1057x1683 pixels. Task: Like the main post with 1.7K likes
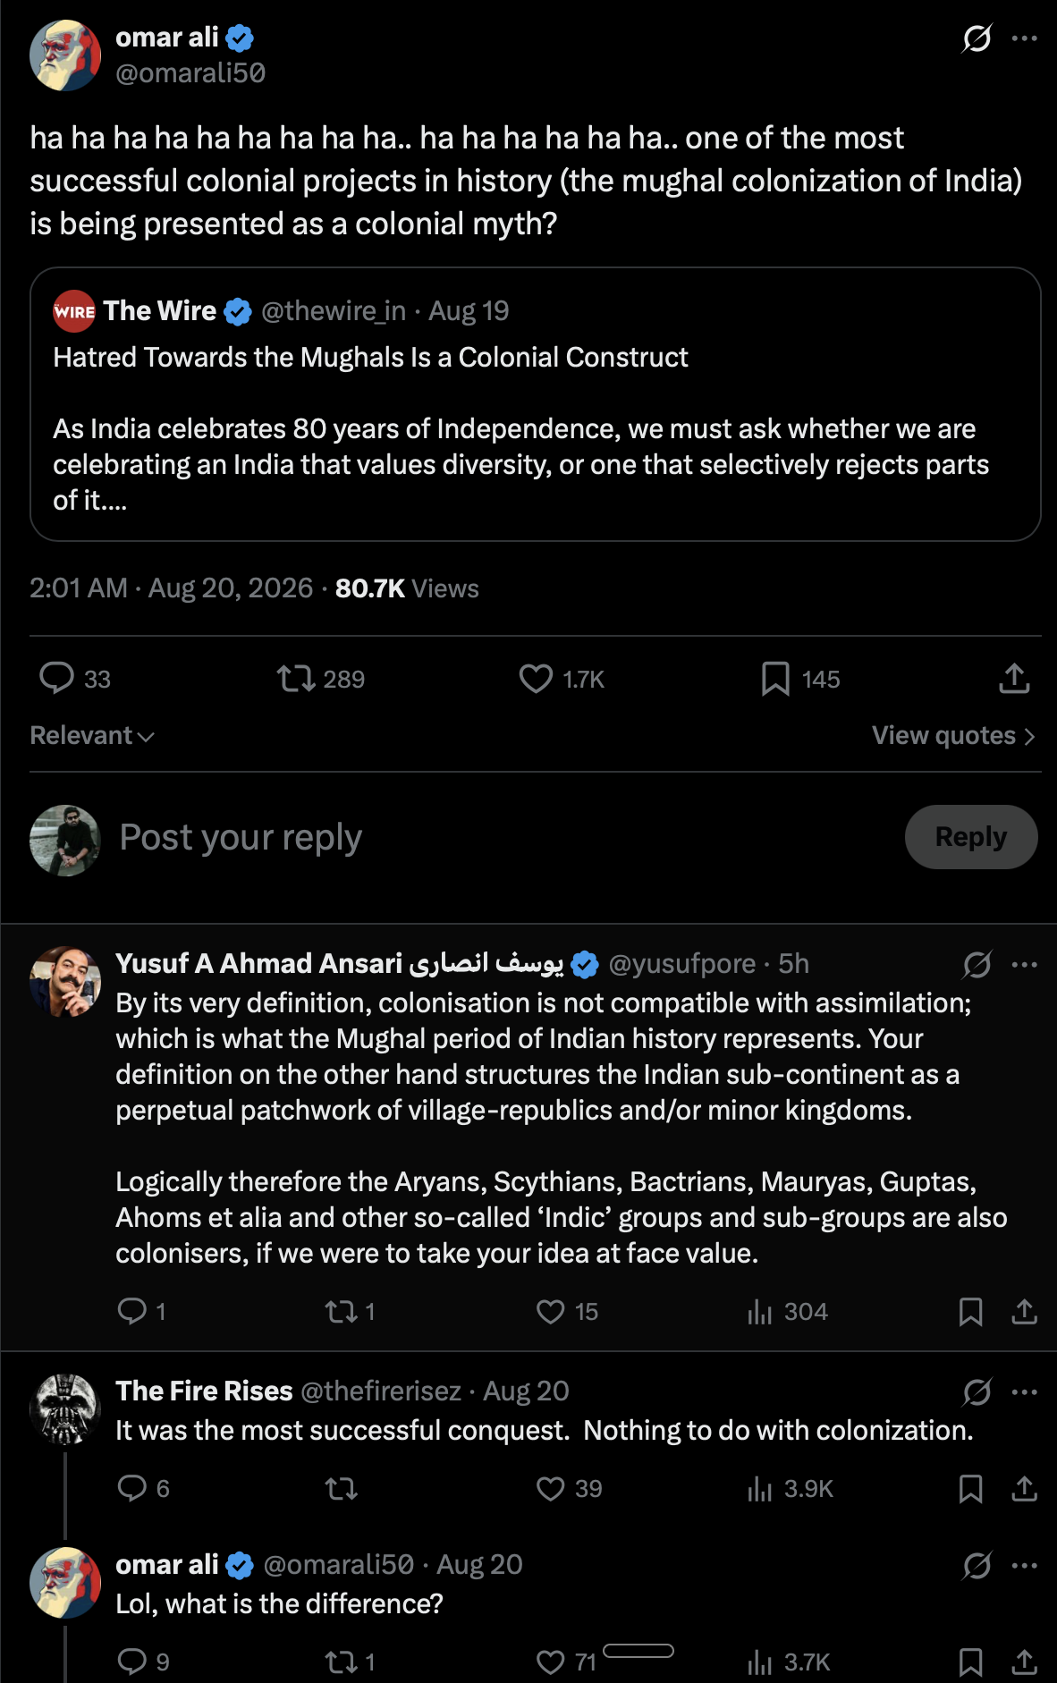pos(536,679)
